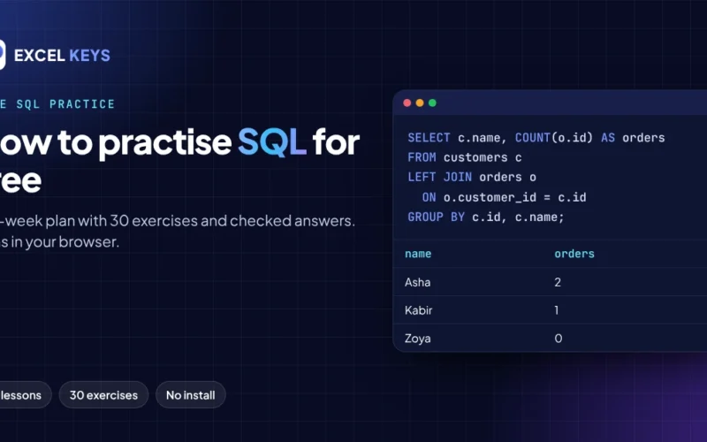Click the "orders" column header

click(x=574, y=254)
